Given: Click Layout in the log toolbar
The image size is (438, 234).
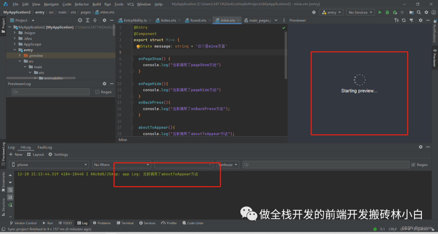Looking at the screenshot, I should pos(35,154).
